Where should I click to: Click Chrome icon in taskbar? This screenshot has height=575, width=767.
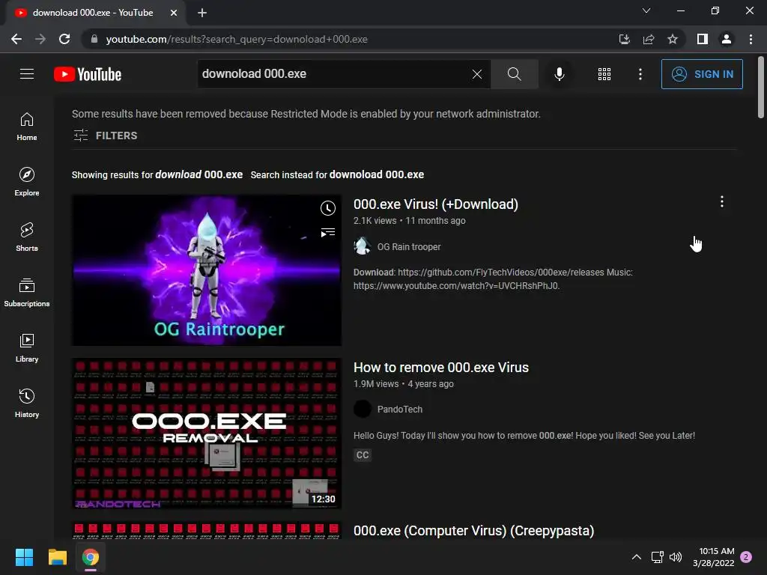coord(91,557)
